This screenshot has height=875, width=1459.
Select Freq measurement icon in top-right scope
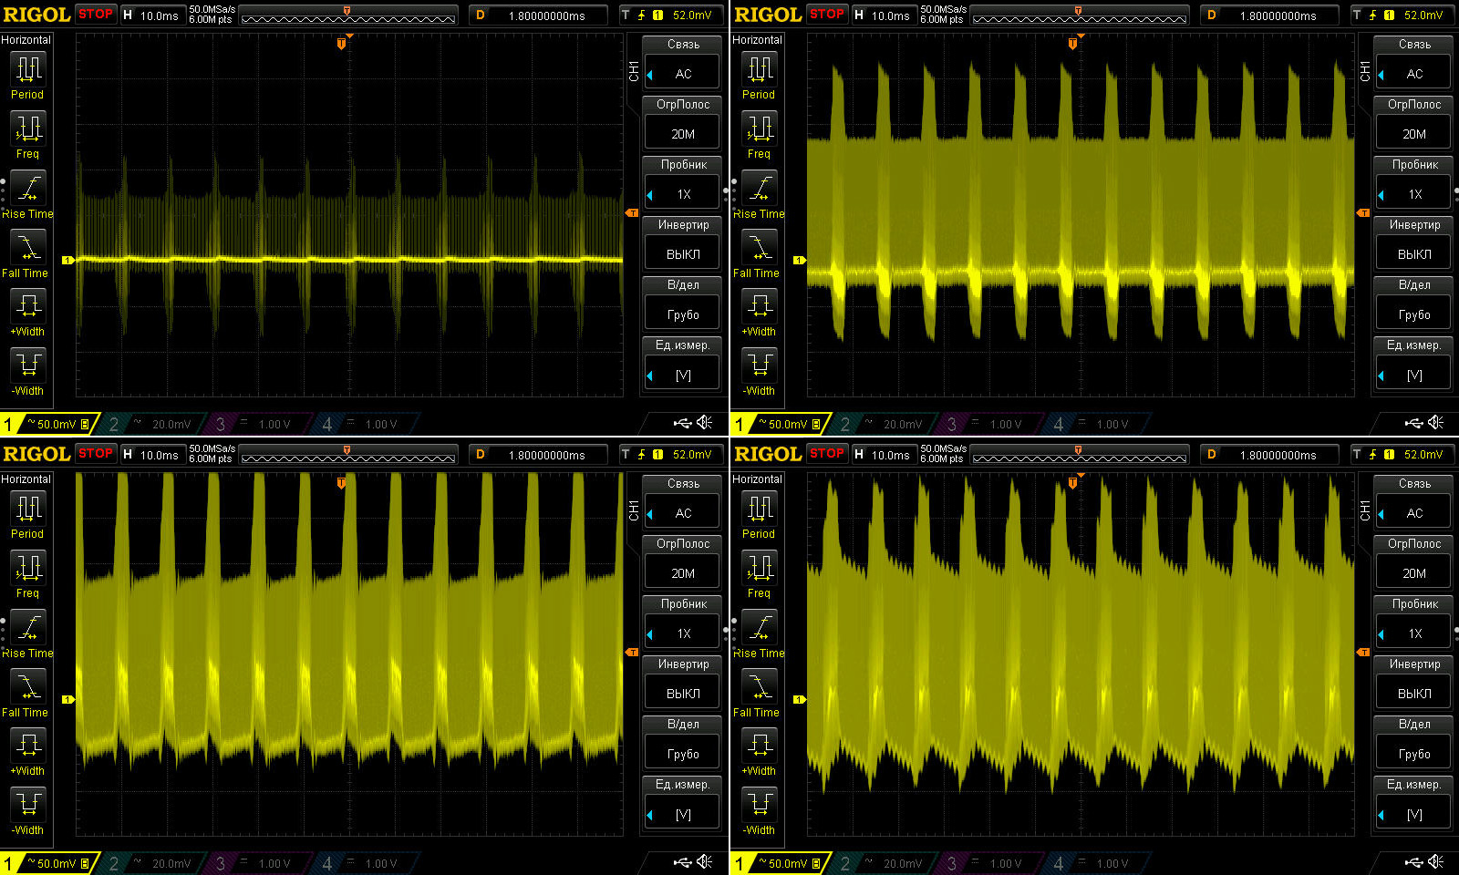pyautogui.click(x=759, y=129)
